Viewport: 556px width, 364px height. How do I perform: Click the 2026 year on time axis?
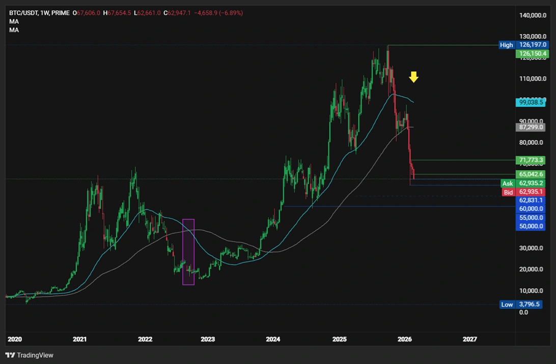click(404, 339)
